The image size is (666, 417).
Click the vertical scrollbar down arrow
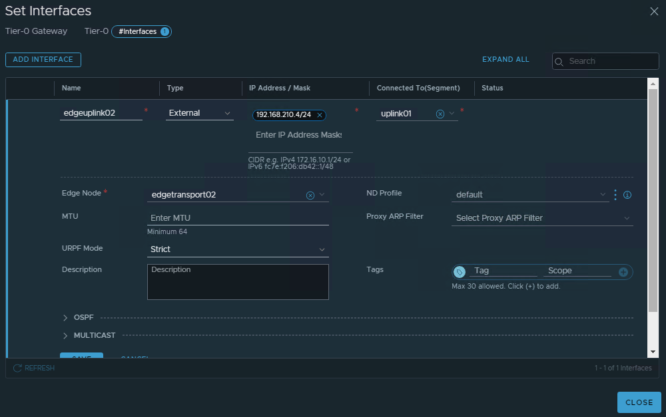pos(653,351)
